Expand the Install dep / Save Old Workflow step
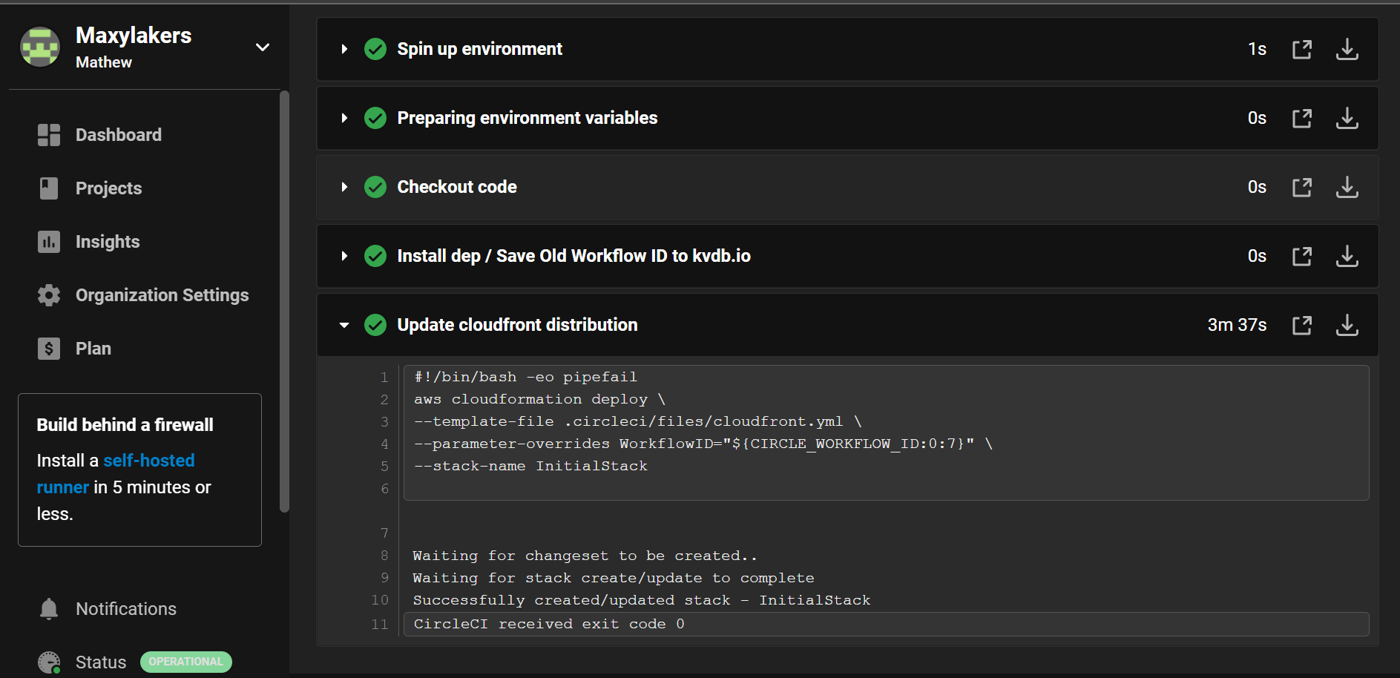This screenshot has height=678, width=1400. tap(344, 256)
